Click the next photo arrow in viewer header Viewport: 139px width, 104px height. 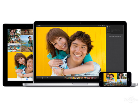[104, 26]
